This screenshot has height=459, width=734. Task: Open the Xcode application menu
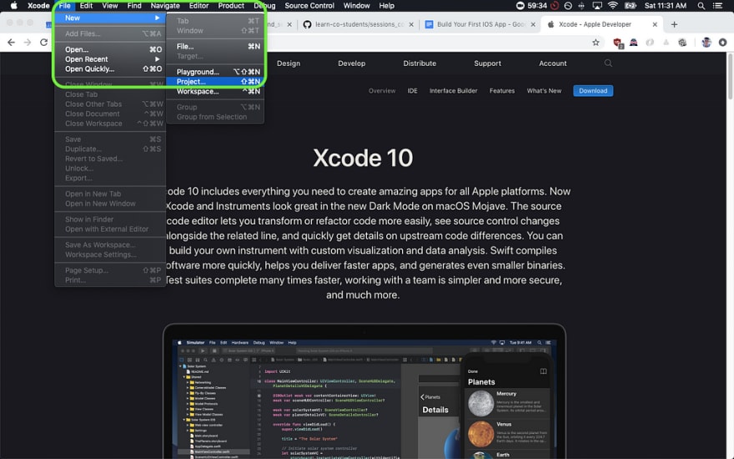point(38,6)
